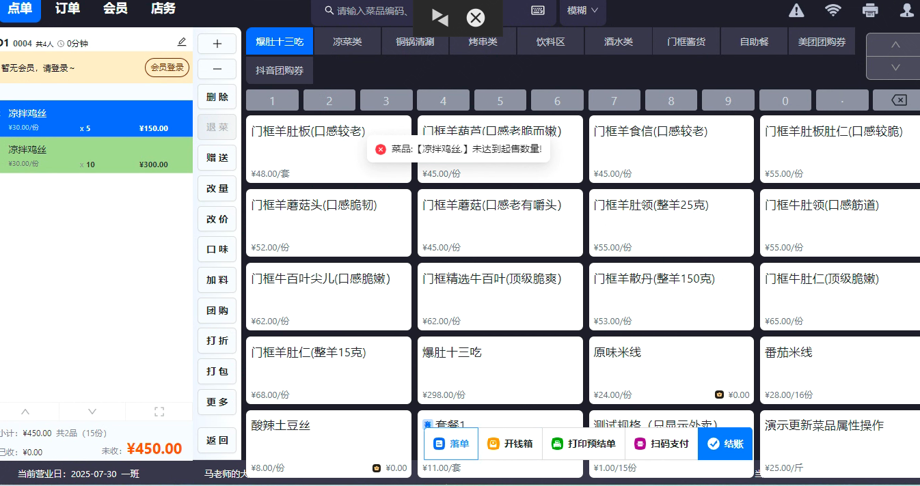Select the 自助餐 category tab

click(x=754, y=42)
